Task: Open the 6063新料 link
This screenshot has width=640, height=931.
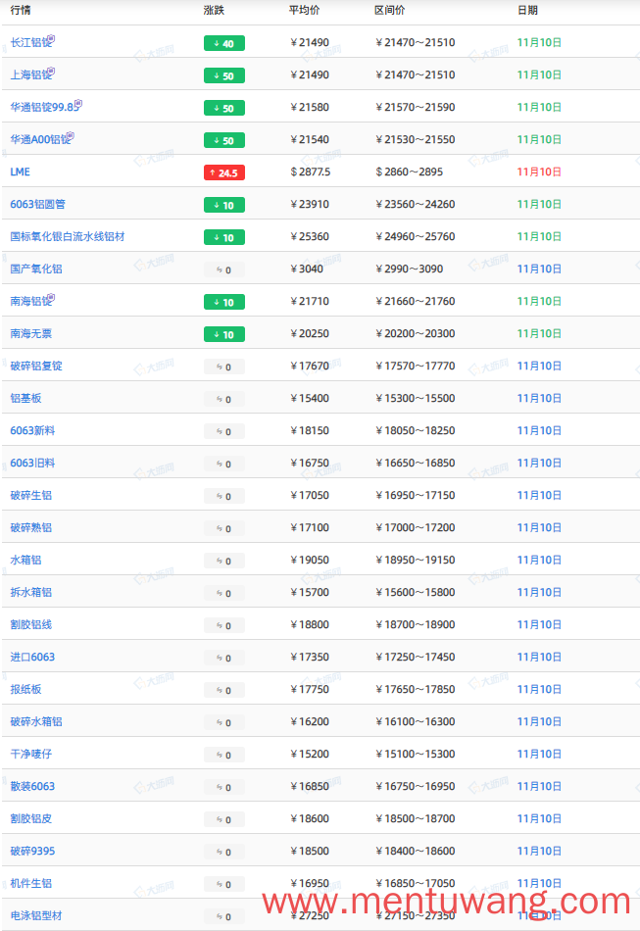Action: [32, 430]
